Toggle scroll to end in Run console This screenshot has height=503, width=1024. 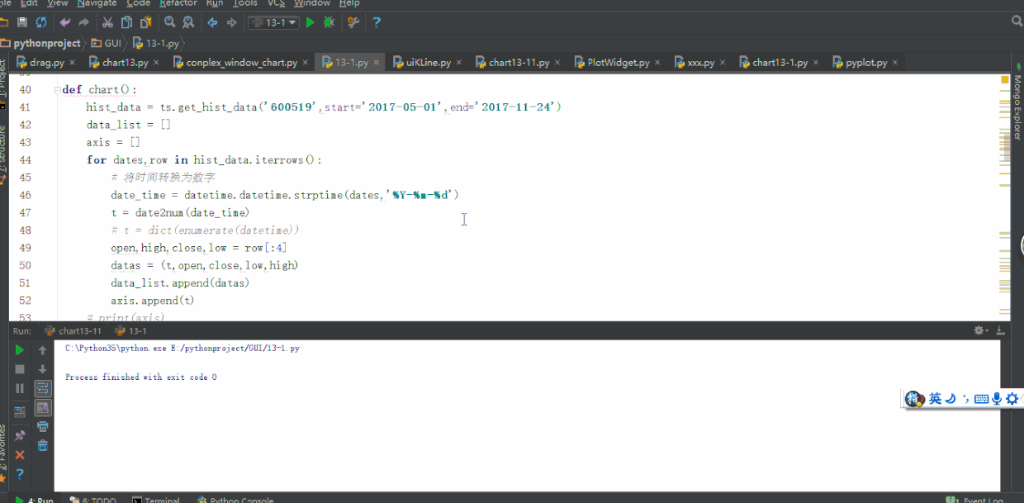(43, 408)
